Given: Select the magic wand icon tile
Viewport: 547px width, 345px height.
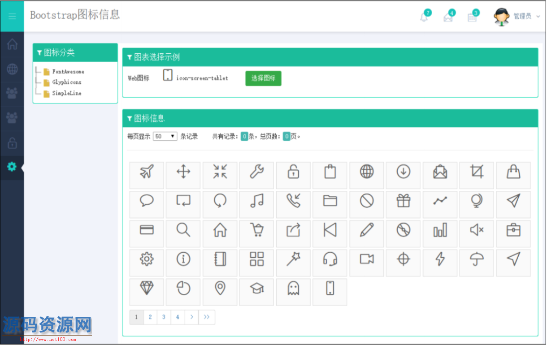Looking at the screenshot, I should 293,263.
